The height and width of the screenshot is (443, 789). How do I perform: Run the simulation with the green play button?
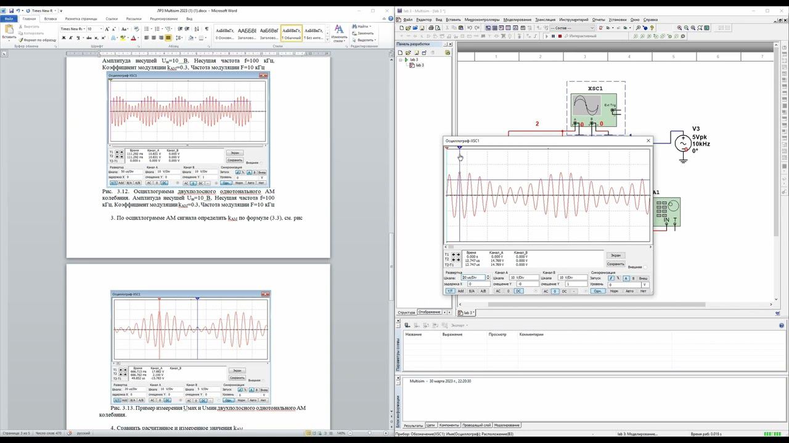click(546, 36)
